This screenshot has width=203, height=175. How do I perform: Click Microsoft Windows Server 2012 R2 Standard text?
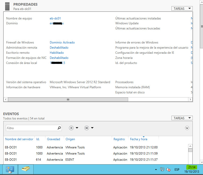click(x=80, y=82)
